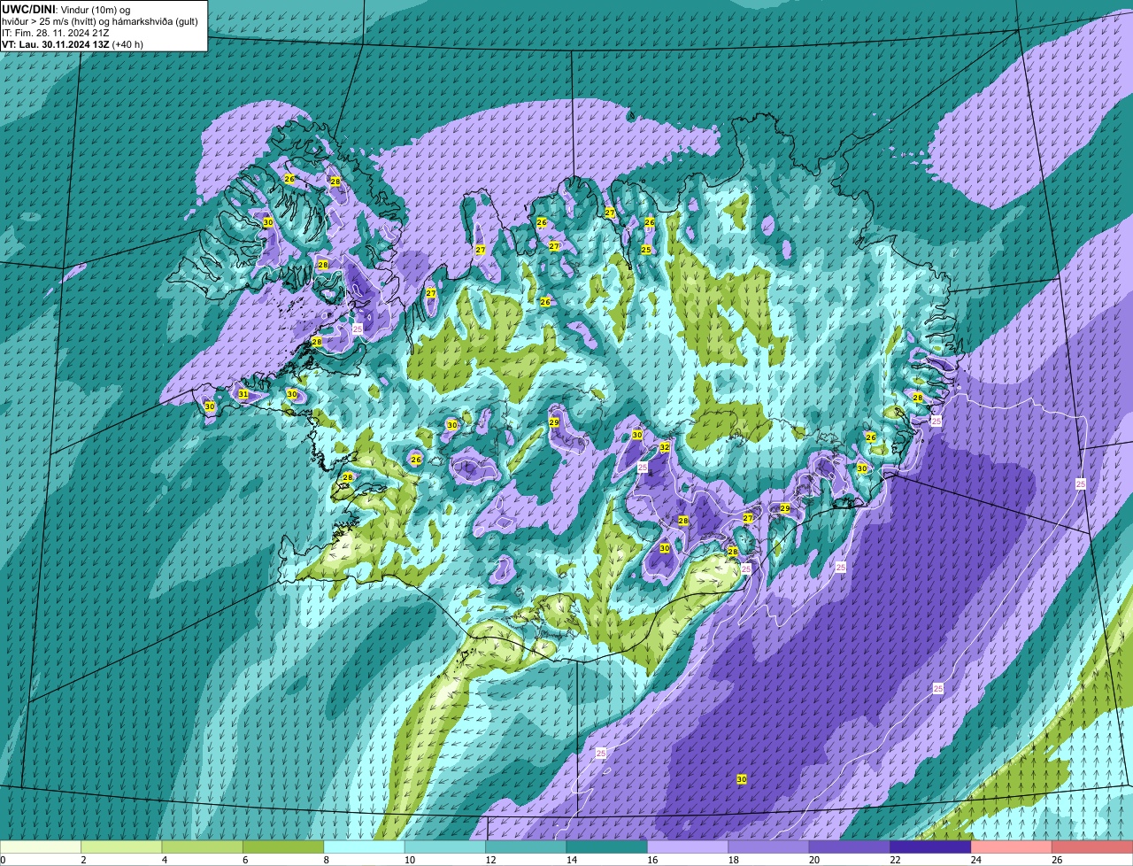Click the legend scale tick label "24"
Image resolution: width=1133 pixels, height=866 pixels.
point(975,860)
